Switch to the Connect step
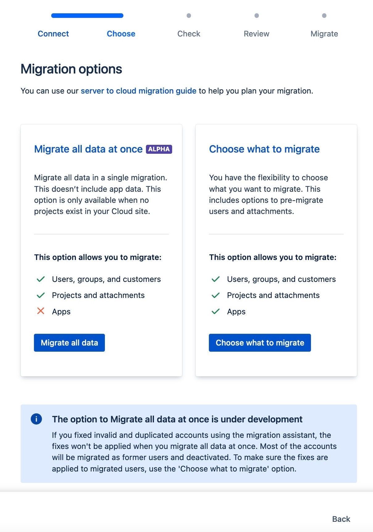Viewport: 373px width, 532px height. pyautogui.click(x=53, y=34)
